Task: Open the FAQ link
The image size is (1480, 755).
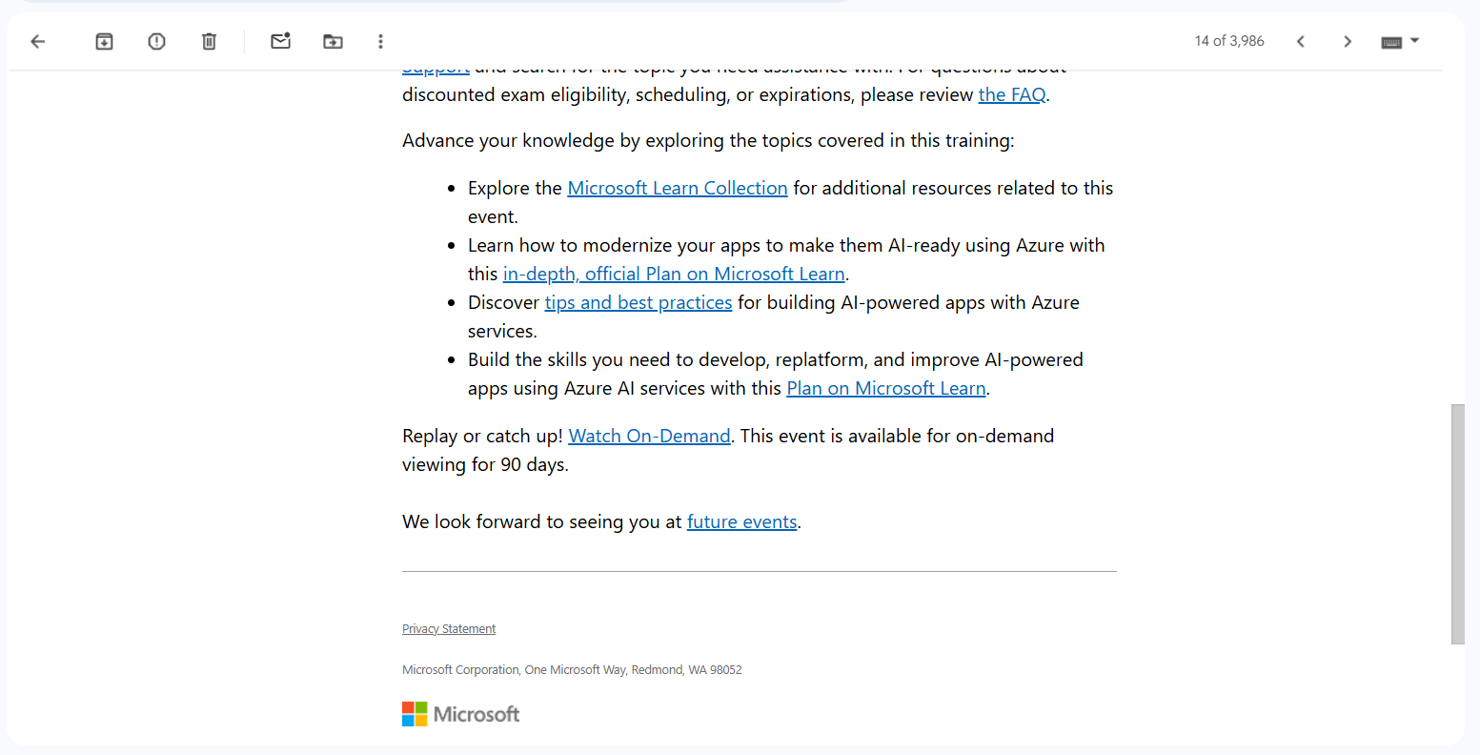Action: click(x=1012, y=94)
